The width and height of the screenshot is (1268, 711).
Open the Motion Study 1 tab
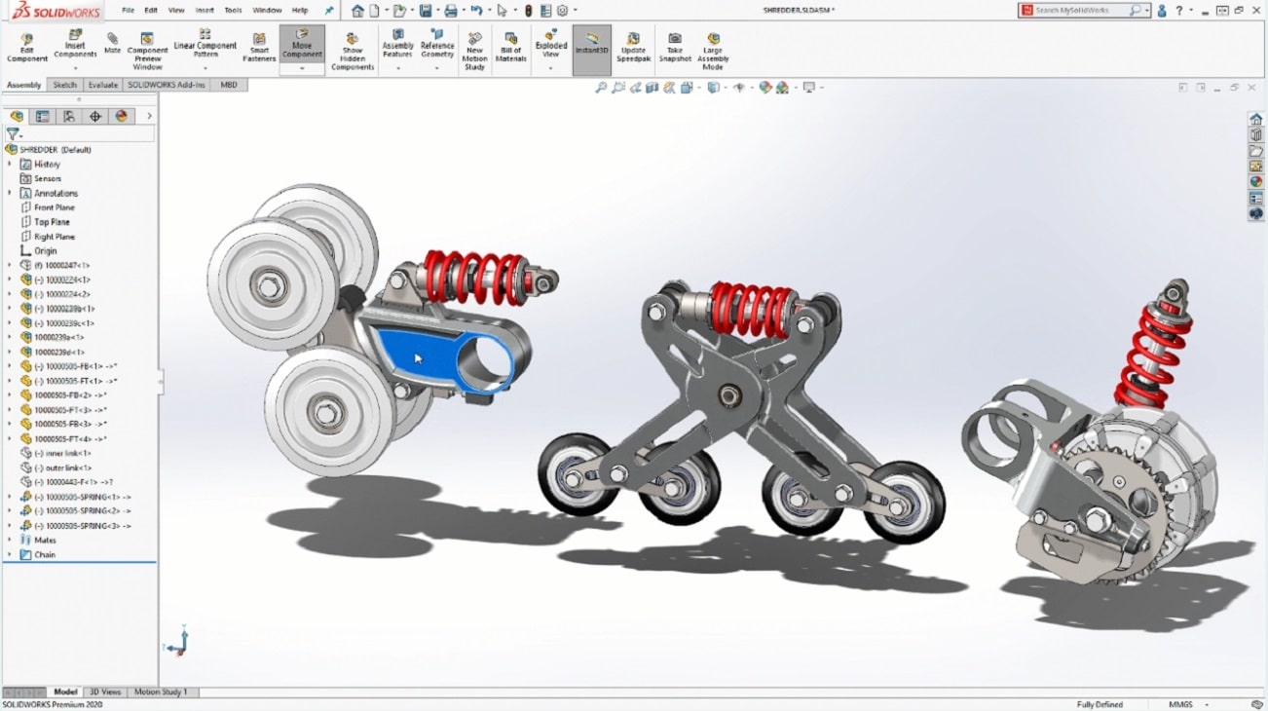point(161,692)
